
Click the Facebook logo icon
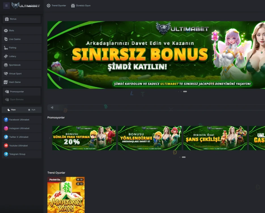6,120
